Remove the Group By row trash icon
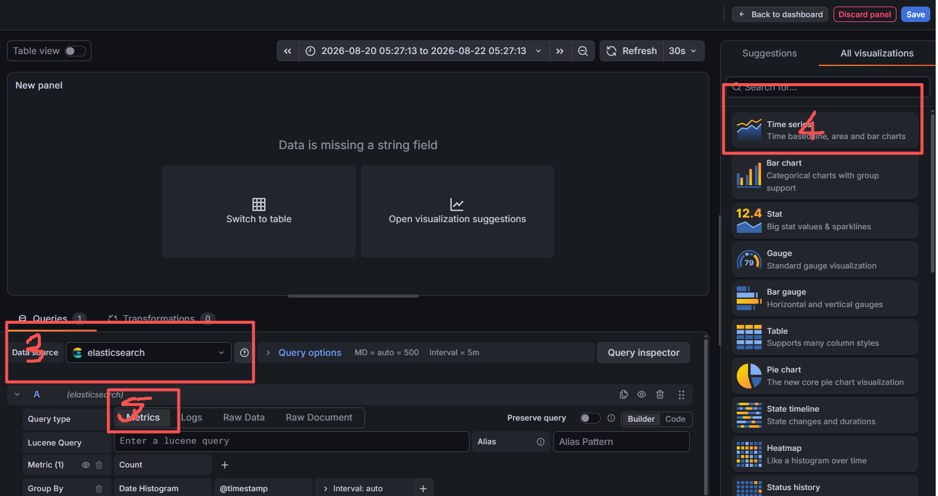Viewport: 938px width, 496px height. 99,489
